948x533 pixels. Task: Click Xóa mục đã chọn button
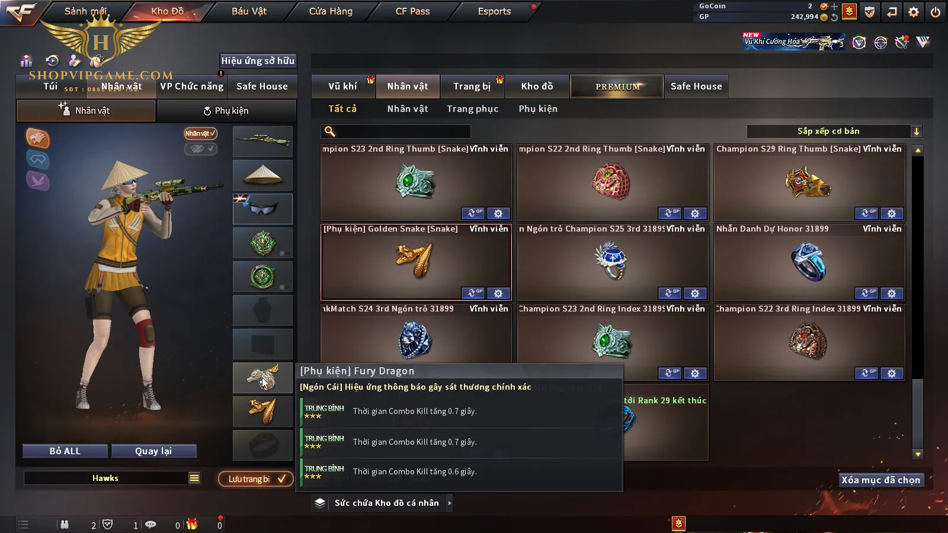pos(881,480)
